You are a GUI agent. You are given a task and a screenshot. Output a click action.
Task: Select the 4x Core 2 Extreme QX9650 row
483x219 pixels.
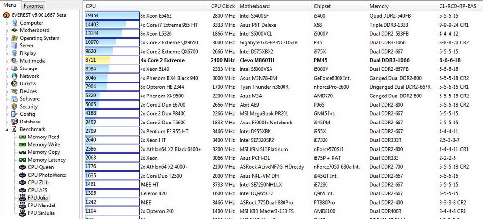pyautogui.click(x=284, y=42)
